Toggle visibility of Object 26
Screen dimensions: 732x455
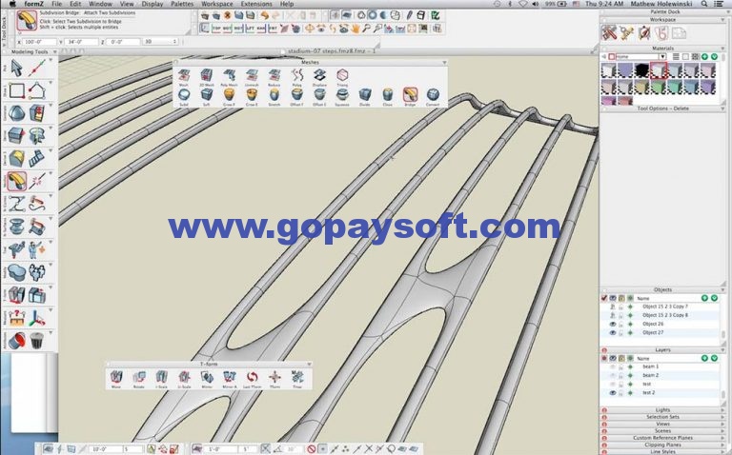(613, 324)
